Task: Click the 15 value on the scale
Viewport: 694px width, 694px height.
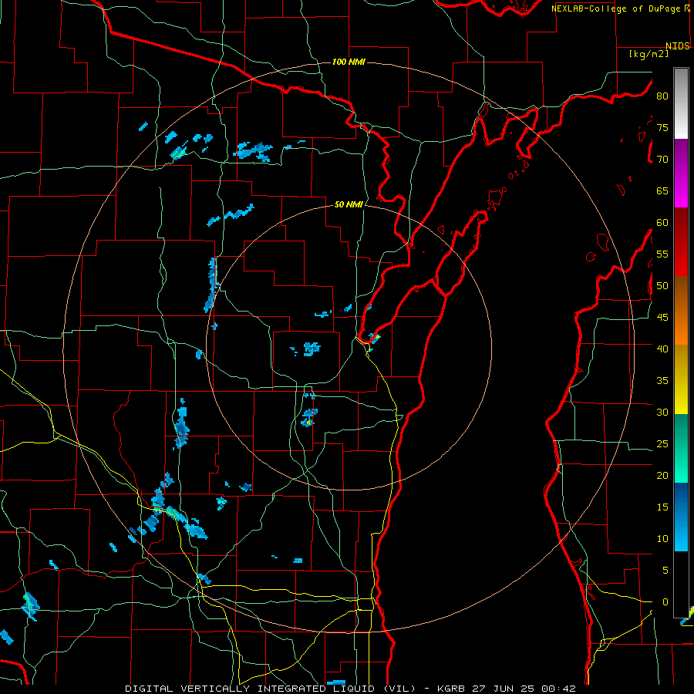Action: [x=662, y=507]
